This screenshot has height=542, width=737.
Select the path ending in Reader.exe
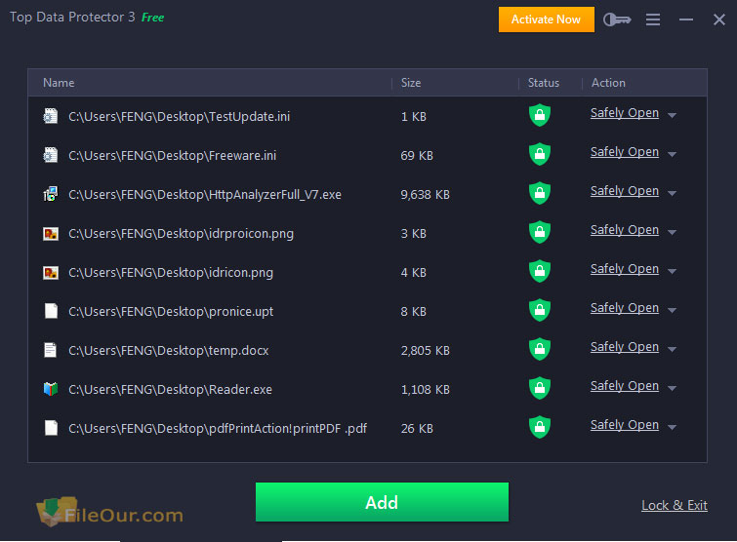(x=170, y=390)
